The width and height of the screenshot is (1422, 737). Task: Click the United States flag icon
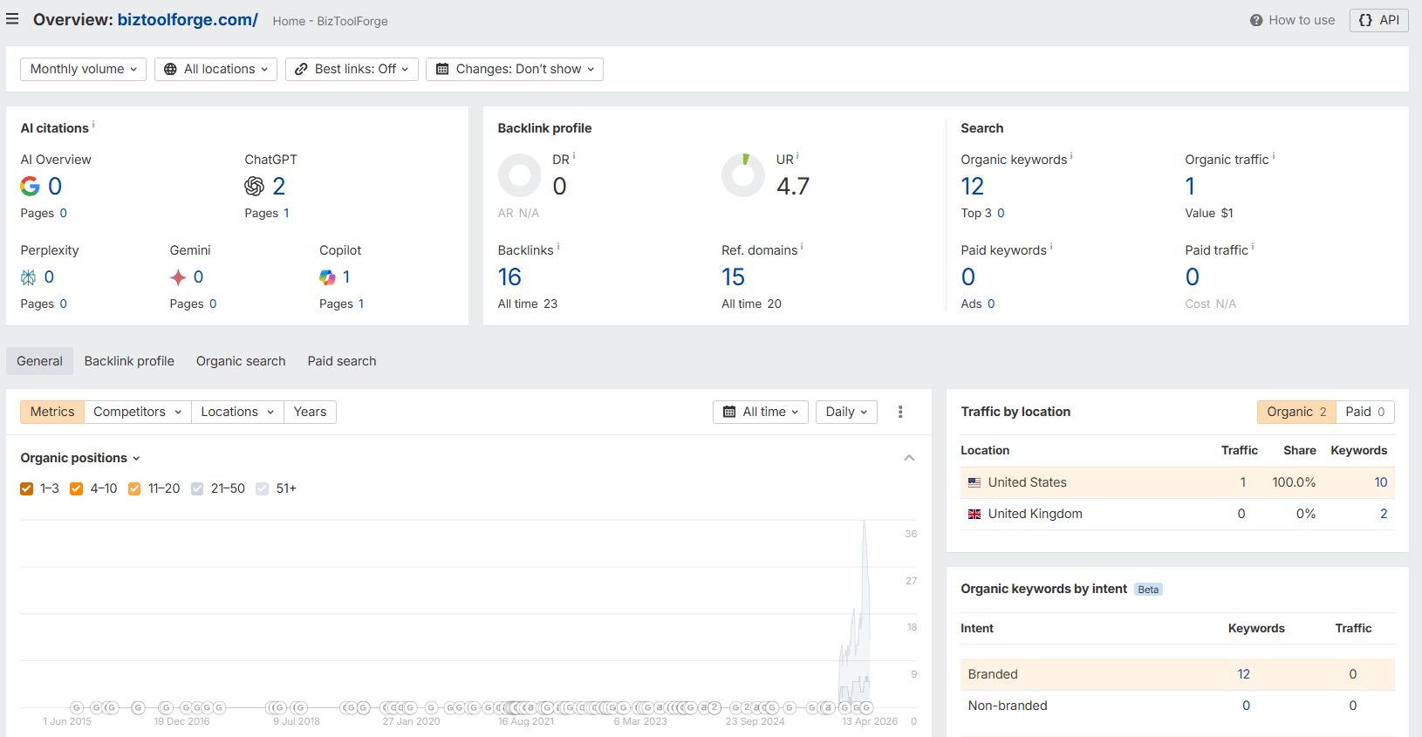click(x=974, y=482)
